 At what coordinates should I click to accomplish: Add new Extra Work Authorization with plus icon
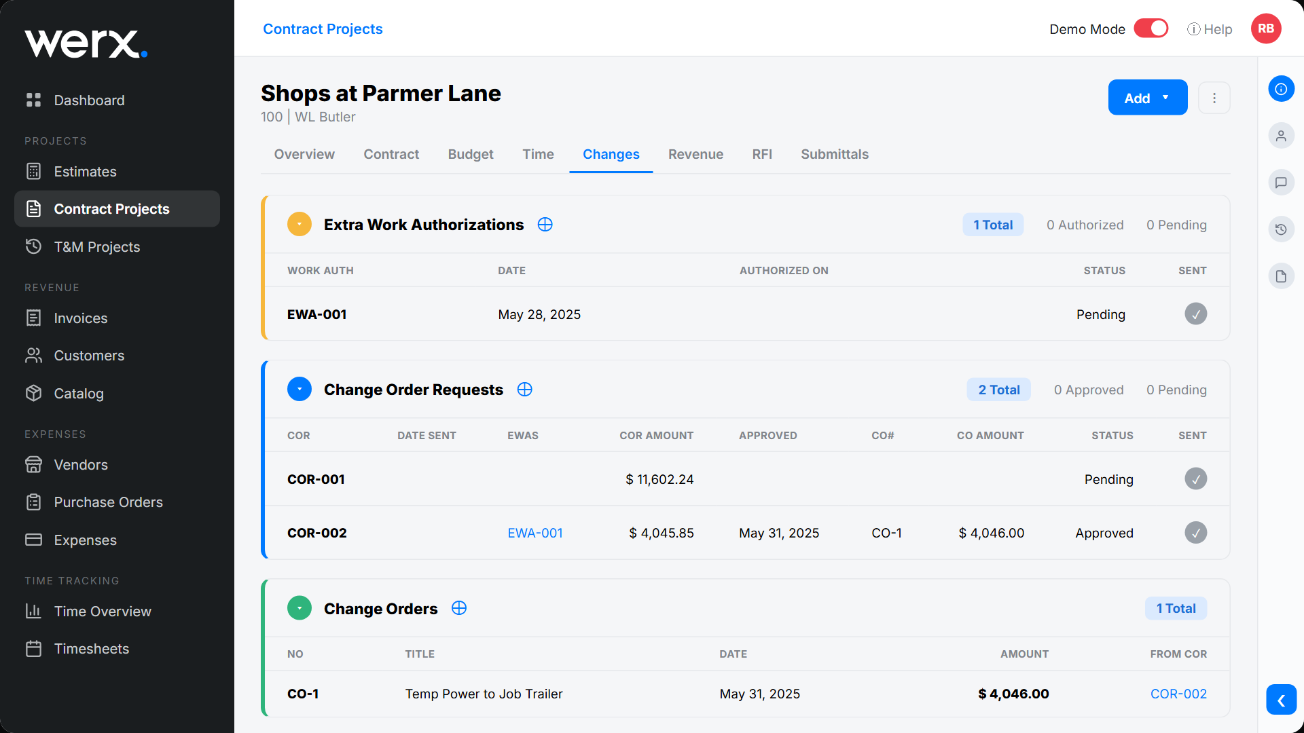coord(545,225)
